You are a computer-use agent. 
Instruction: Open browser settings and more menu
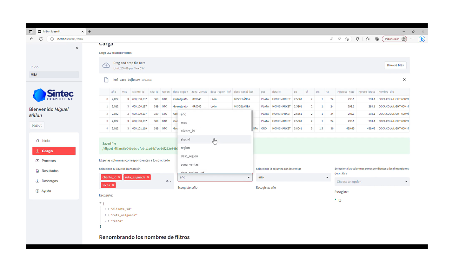412,39
